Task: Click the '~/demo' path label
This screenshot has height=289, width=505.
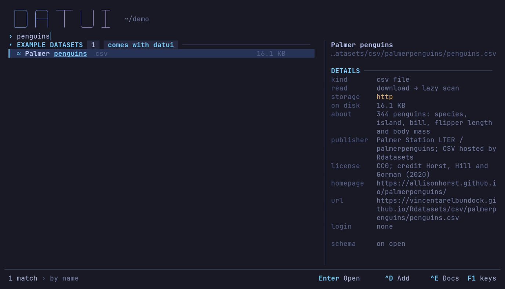Action: 137,19
